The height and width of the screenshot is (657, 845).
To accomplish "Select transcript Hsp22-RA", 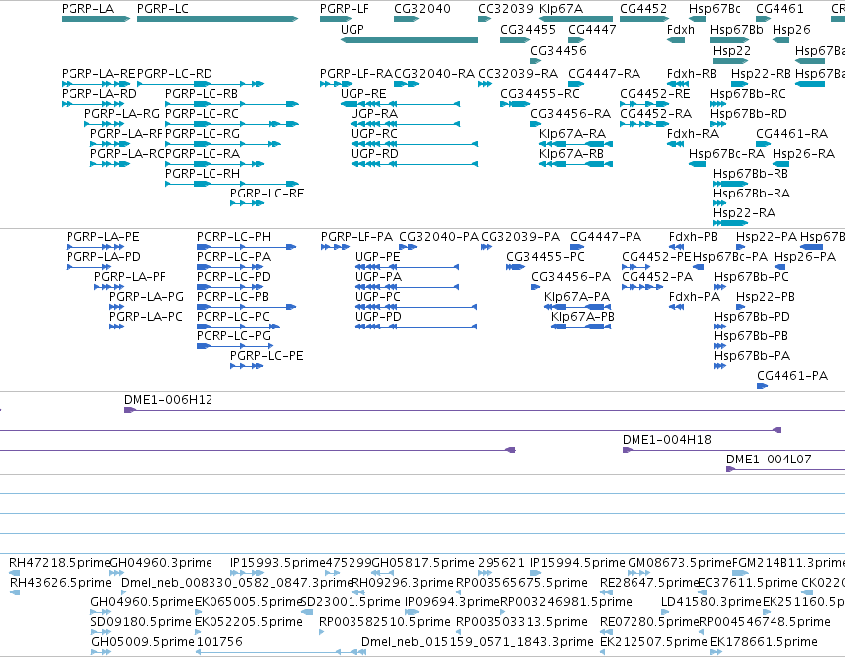I will coord(730,223).
